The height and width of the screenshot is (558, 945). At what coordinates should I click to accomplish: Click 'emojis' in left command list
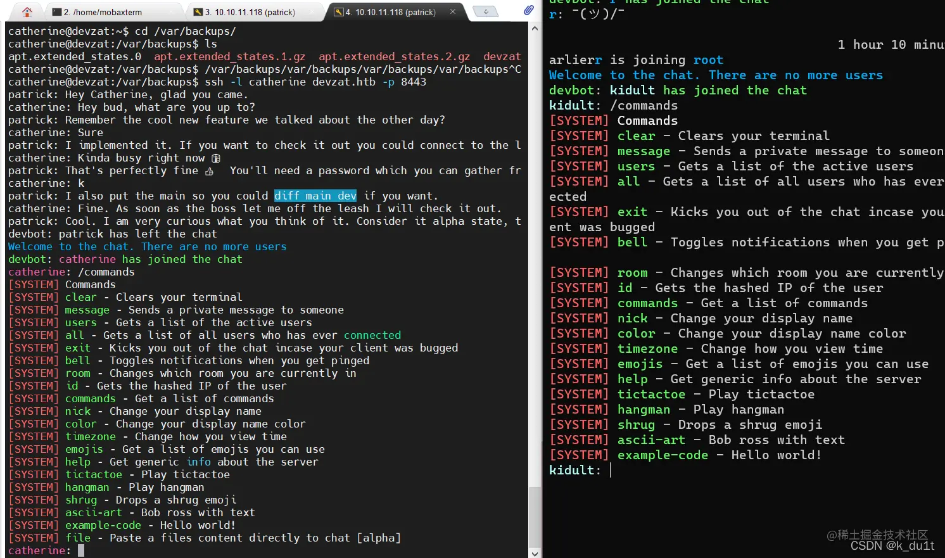(84, 449)
